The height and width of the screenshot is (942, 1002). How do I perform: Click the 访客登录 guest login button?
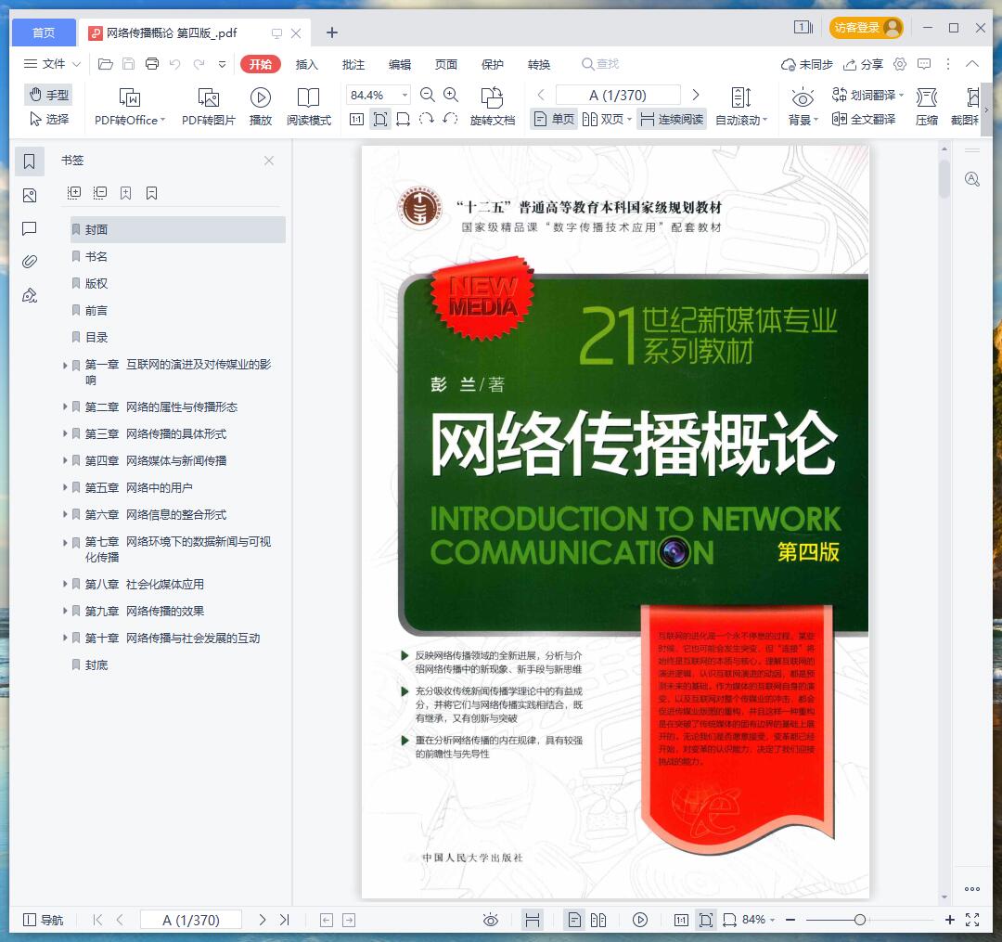coord(866,28)
